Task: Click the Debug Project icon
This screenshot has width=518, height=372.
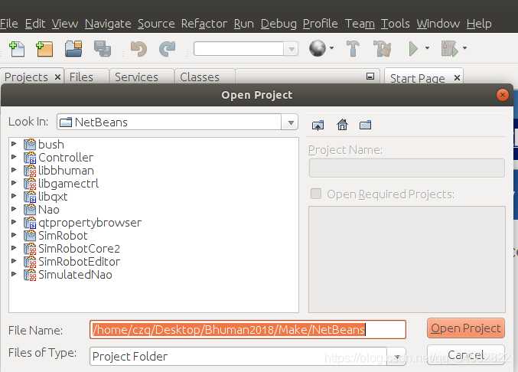Action: coord(449,48)
